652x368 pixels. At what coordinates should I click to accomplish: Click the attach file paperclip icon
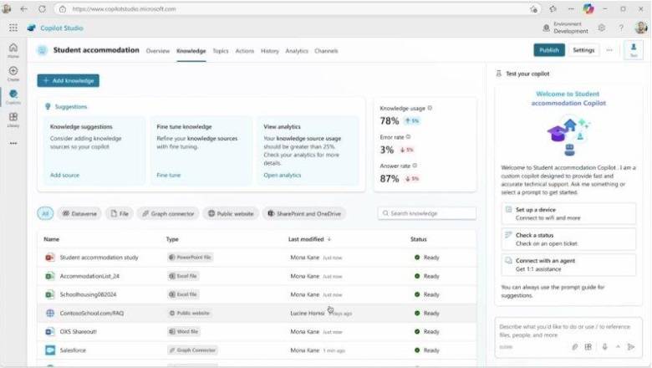click(x=574, y=347)
